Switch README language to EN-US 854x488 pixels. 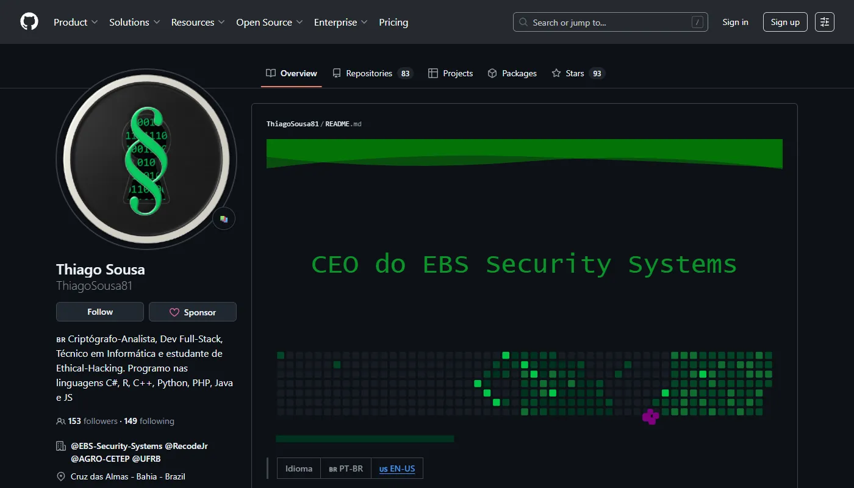(397, 468)
